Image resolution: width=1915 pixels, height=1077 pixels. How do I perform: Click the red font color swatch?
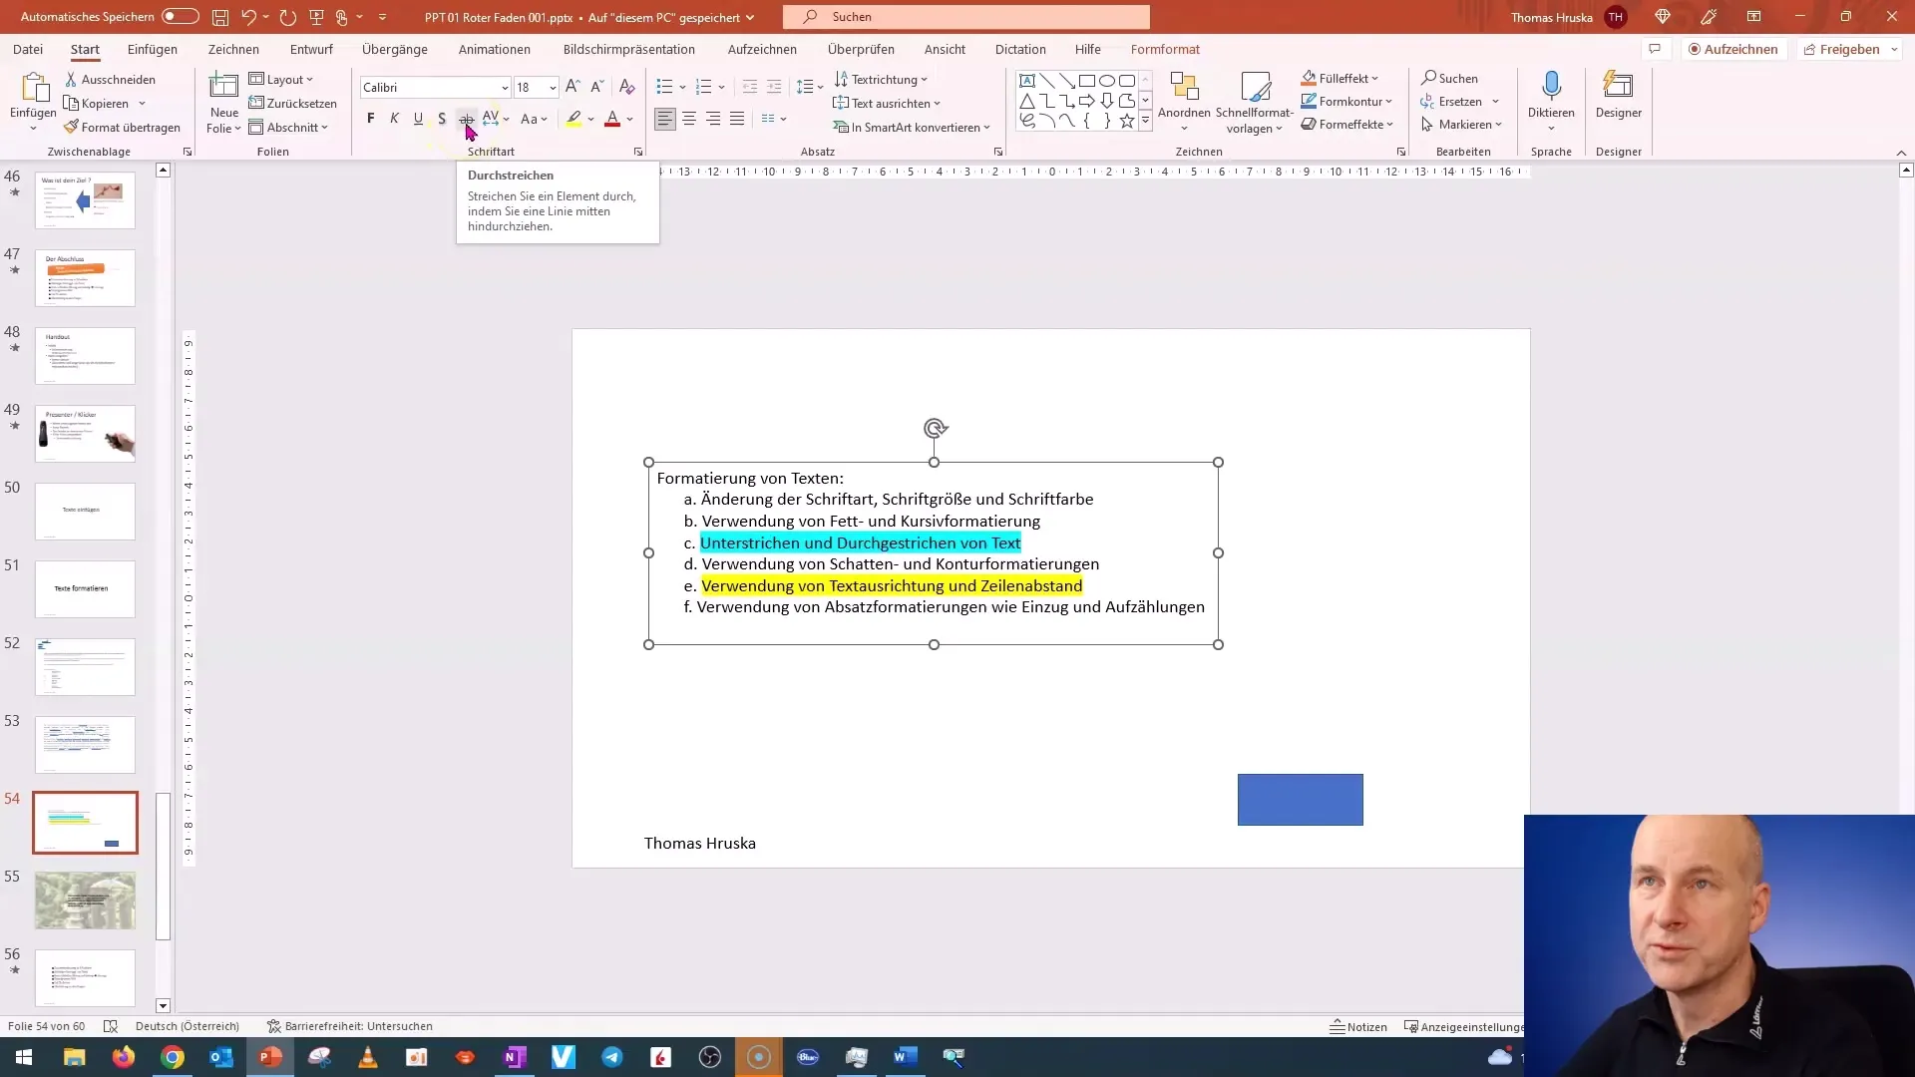[x=612, y=120]
